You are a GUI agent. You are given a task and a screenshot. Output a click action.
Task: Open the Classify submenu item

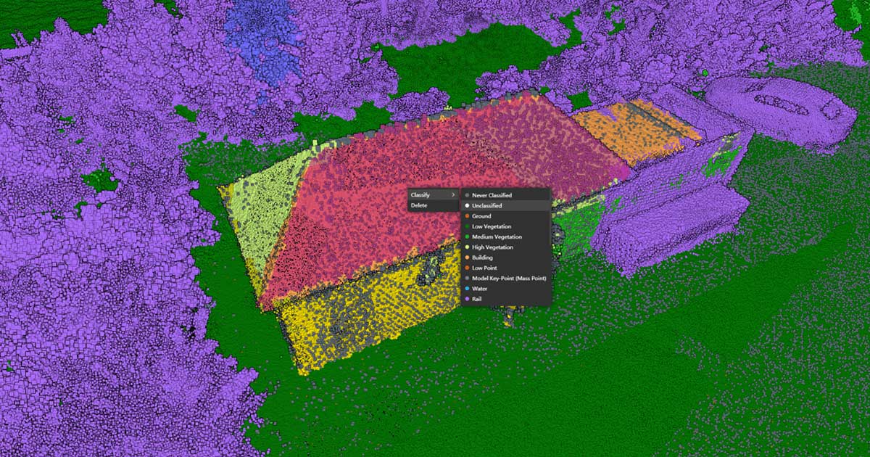420,195
